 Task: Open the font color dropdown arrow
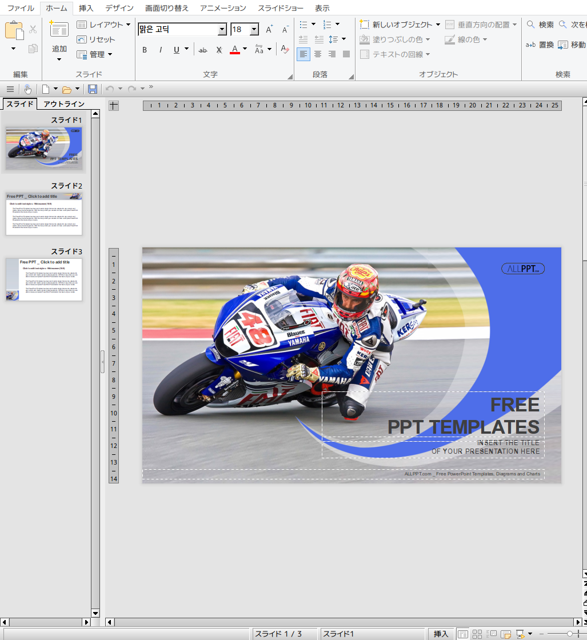pos(245,49)
